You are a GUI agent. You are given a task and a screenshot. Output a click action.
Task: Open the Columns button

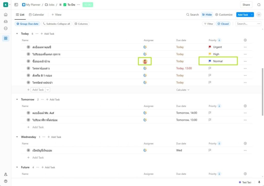pyautogui.click(x=81, y=24)
